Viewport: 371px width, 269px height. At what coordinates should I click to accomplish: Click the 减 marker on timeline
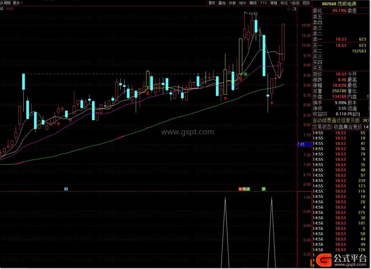point(248,189)
